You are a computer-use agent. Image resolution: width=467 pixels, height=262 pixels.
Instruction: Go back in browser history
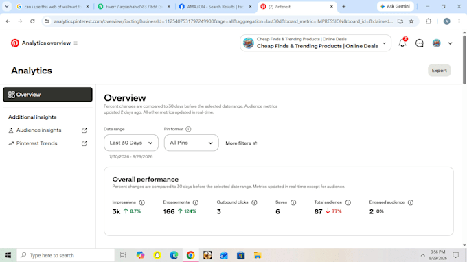click(8, 21)
